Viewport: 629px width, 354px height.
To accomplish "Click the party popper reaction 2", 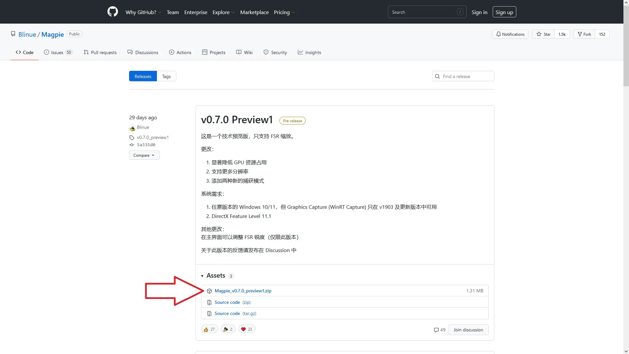I will point(228,329).
